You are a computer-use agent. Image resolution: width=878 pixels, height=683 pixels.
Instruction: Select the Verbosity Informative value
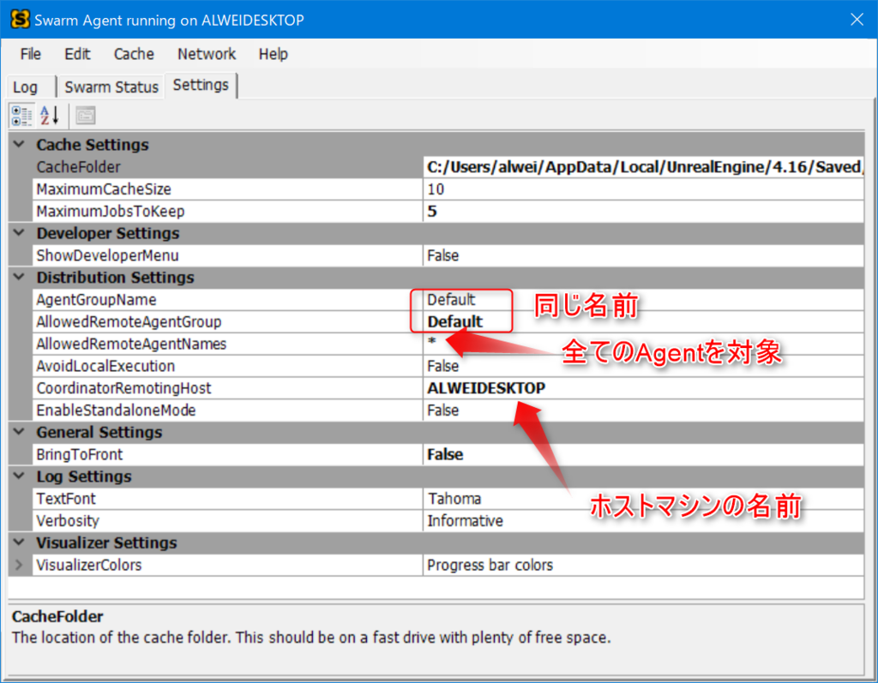pos(643,521)
